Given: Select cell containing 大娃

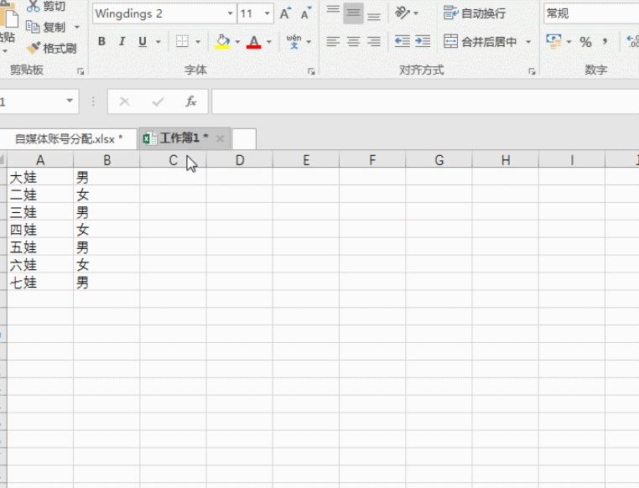Looking at the screenshot, I should [40, 177].
